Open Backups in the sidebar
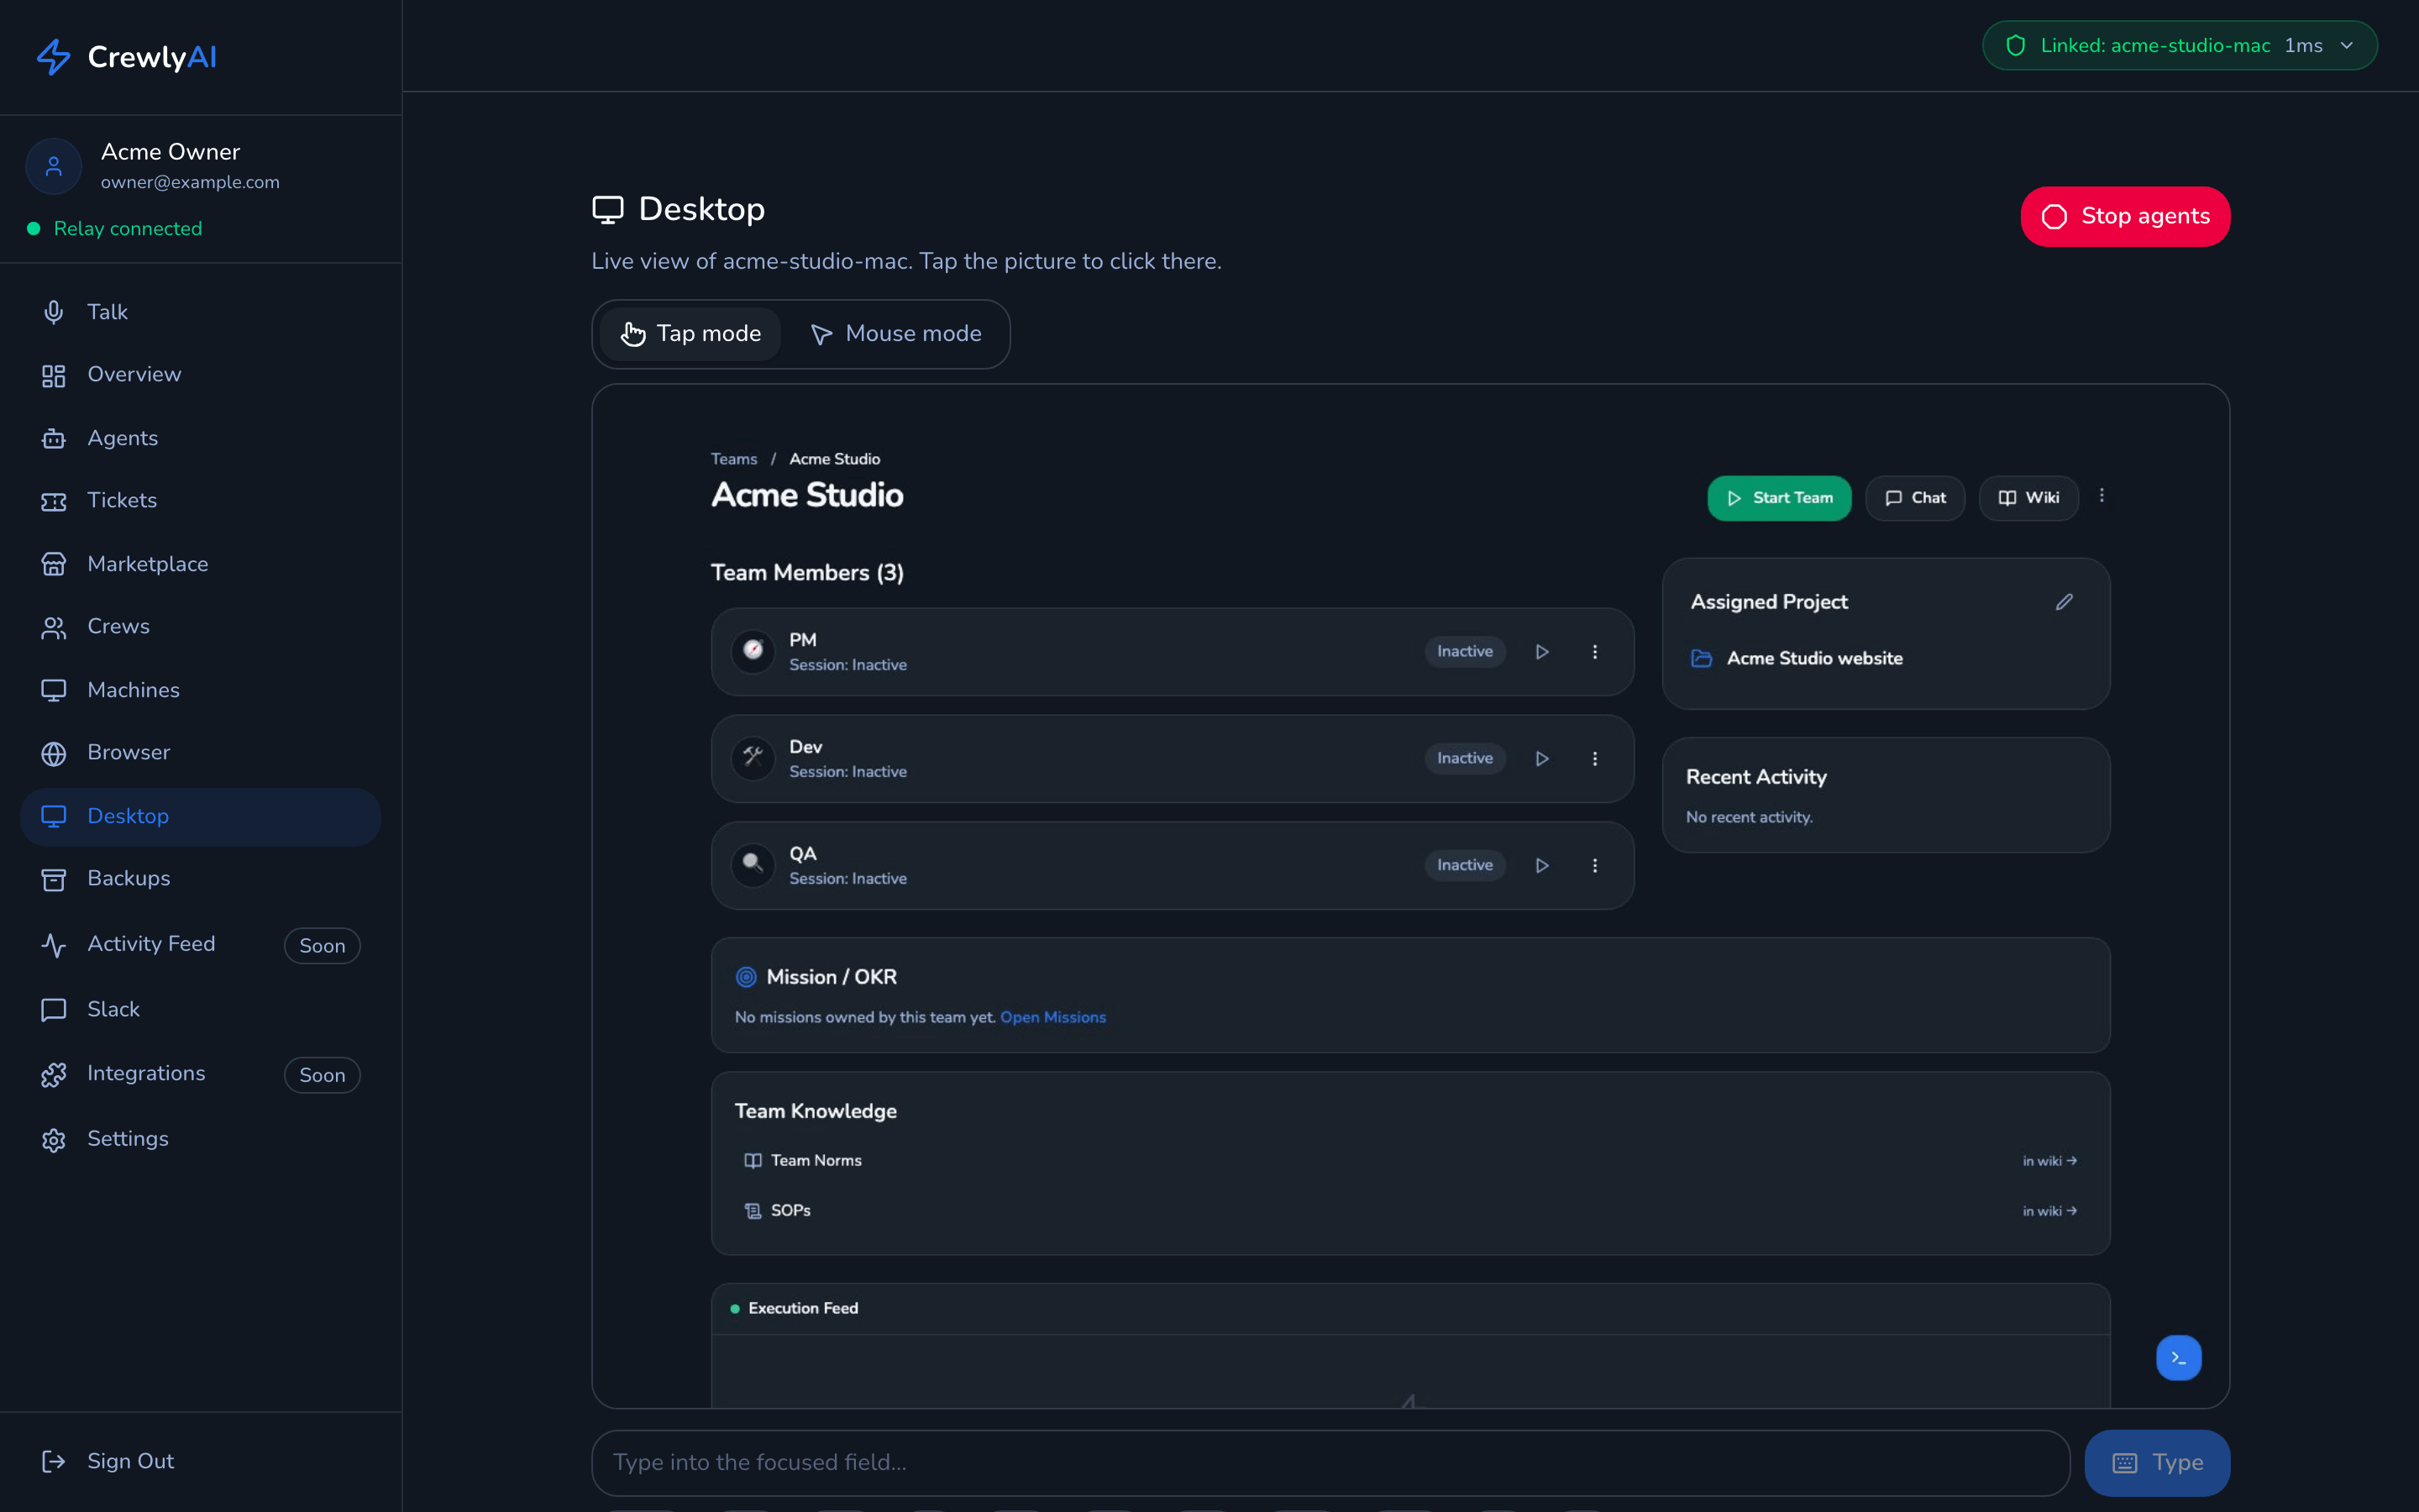 pos(201,879)
